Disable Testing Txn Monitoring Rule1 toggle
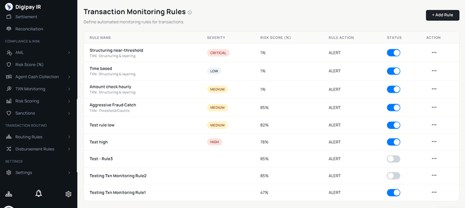Viewport: 465px width, 208px height. (394, 193)
